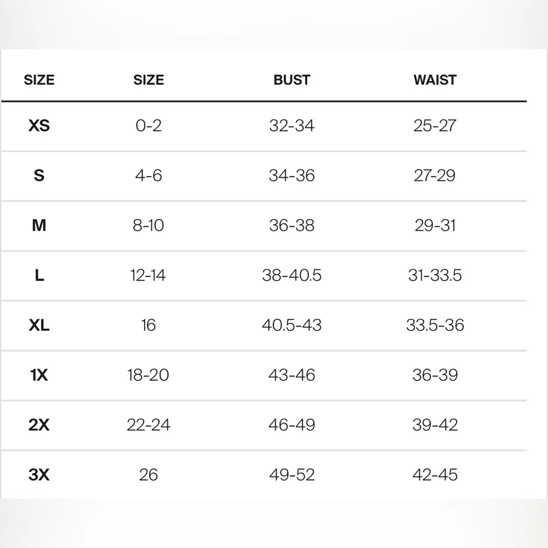Select the 12-14 numeric size cell

pyautogui.click(x=149, y=275)
